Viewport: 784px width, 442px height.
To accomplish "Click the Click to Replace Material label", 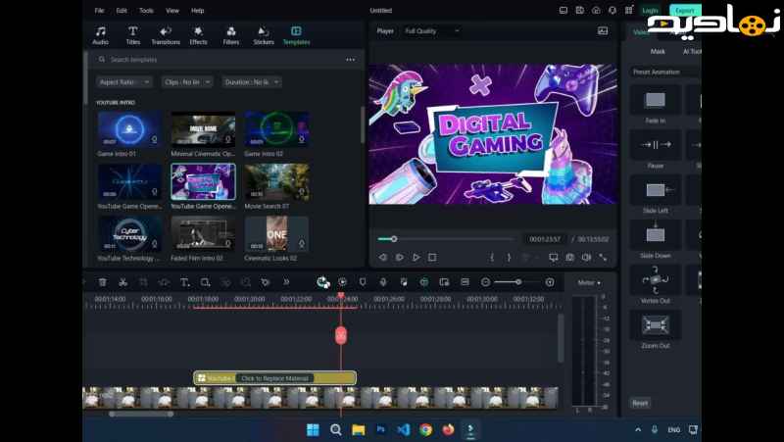I will pyautogui.click(x=275, y=378).
